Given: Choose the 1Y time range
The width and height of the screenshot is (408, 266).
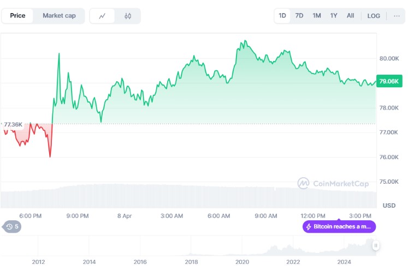Looking at the screenshot, I should click(x=334, y=16).
